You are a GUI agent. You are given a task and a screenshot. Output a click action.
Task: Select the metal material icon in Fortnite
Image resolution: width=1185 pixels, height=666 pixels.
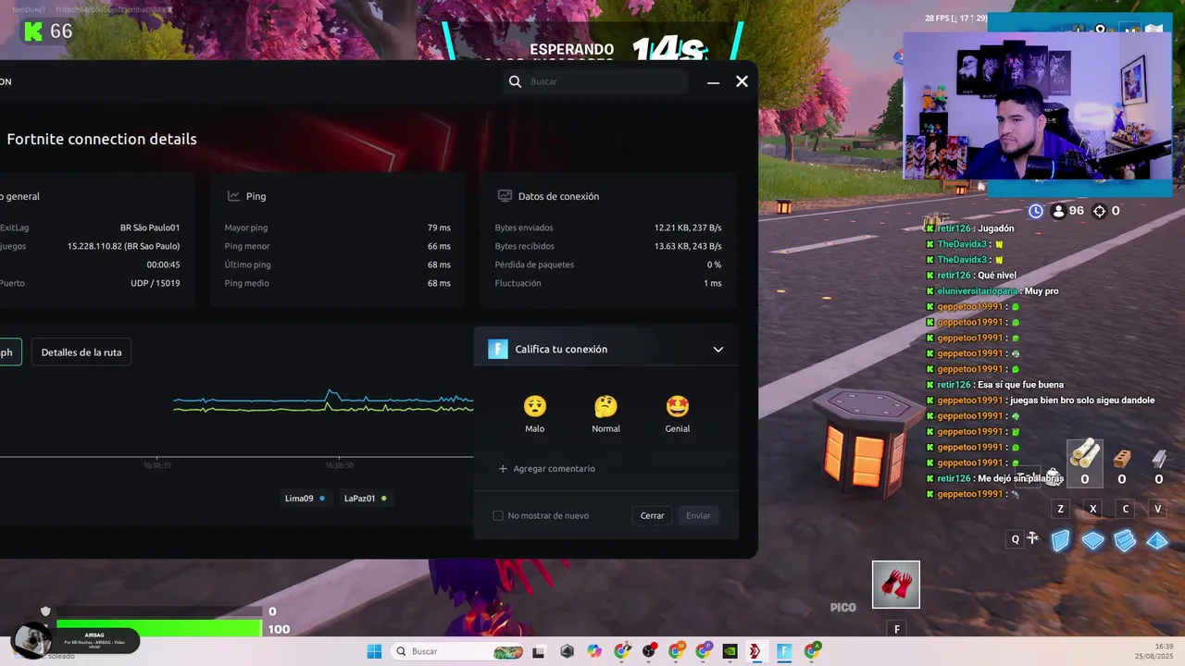[x=1159, y=459]
